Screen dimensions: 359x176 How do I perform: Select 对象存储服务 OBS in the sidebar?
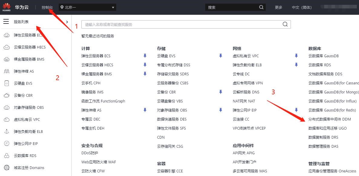click(29, 107)
